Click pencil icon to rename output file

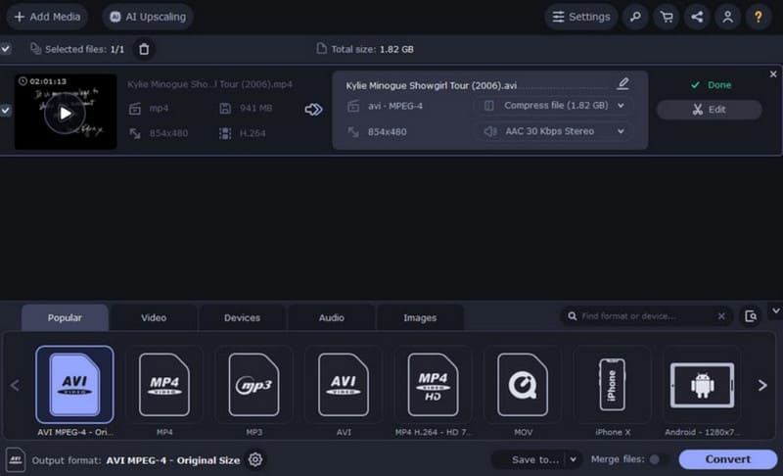622,84
